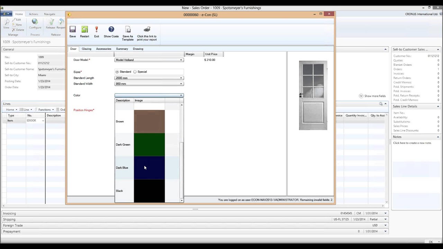Select the Standard sizes radio button
Image resolution: width=443 pixels, height=249 pixels.
pyautogui.click(x=117, y=72)
